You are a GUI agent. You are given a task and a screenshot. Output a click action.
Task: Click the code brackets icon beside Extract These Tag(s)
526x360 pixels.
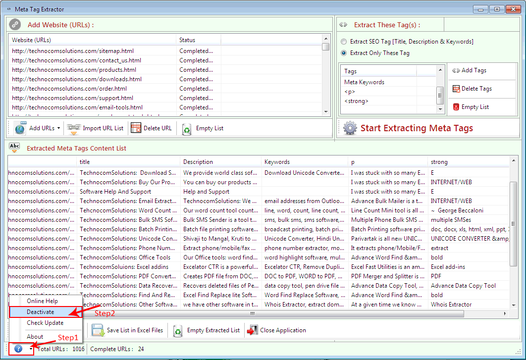click(343, 25)
